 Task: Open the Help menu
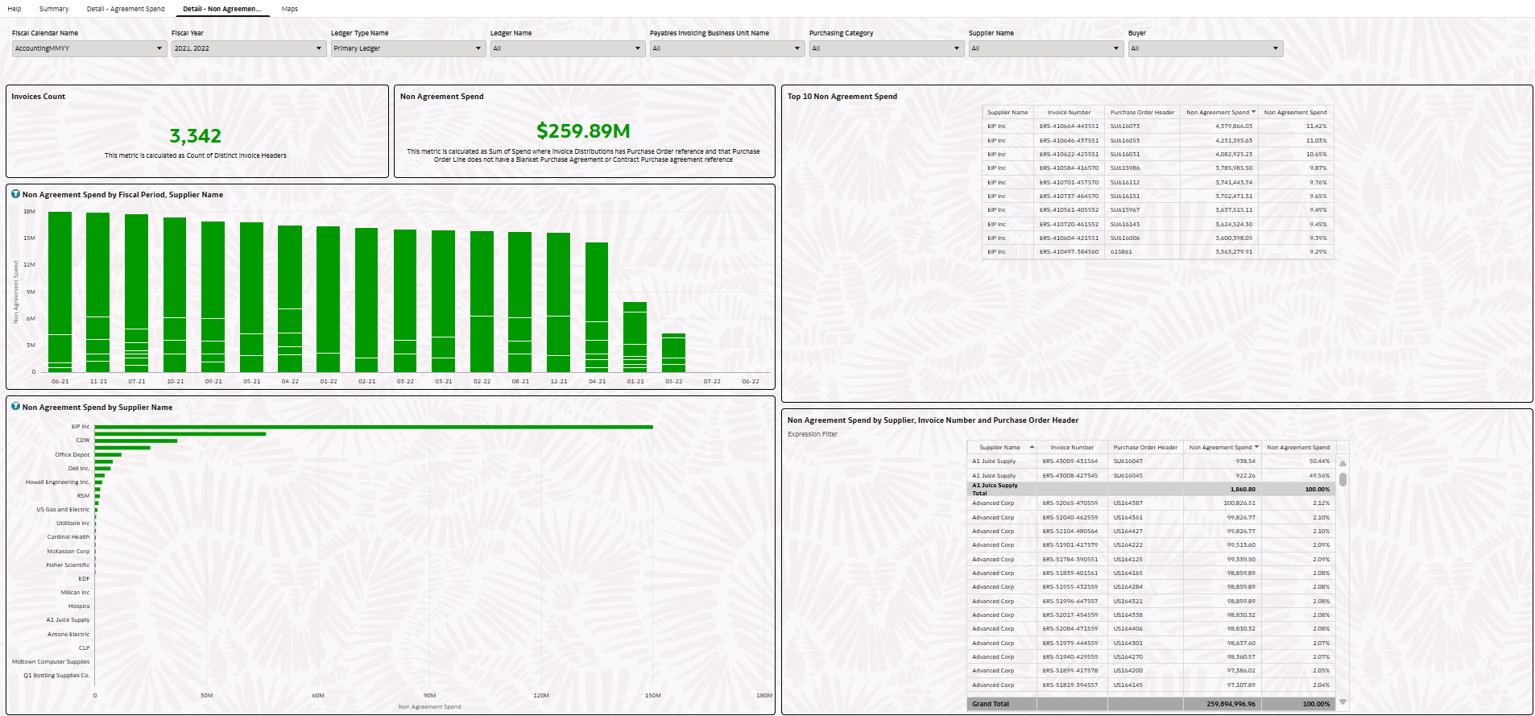click(x=14, y=9)
